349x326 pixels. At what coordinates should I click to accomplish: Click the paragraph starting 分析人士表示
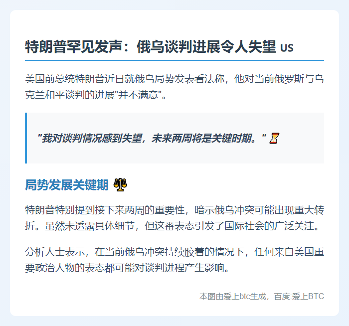174,260
